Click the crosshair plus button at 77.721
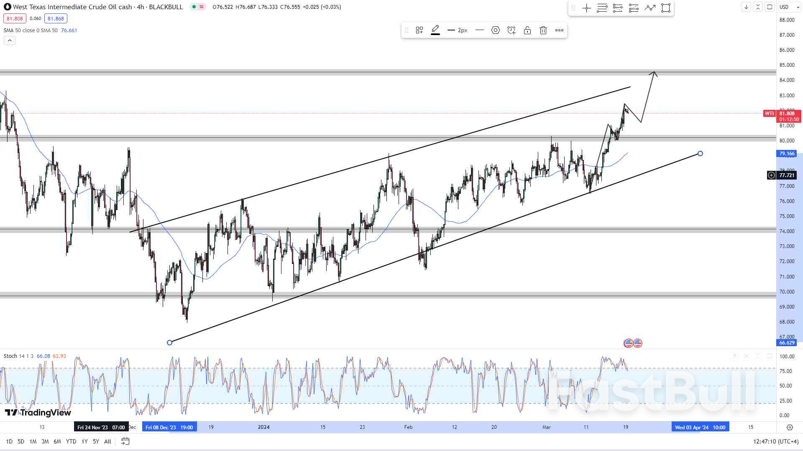Image resolution: width=803 pixels, height=451 pixels. pyautogui.click(x=771, y=175)
